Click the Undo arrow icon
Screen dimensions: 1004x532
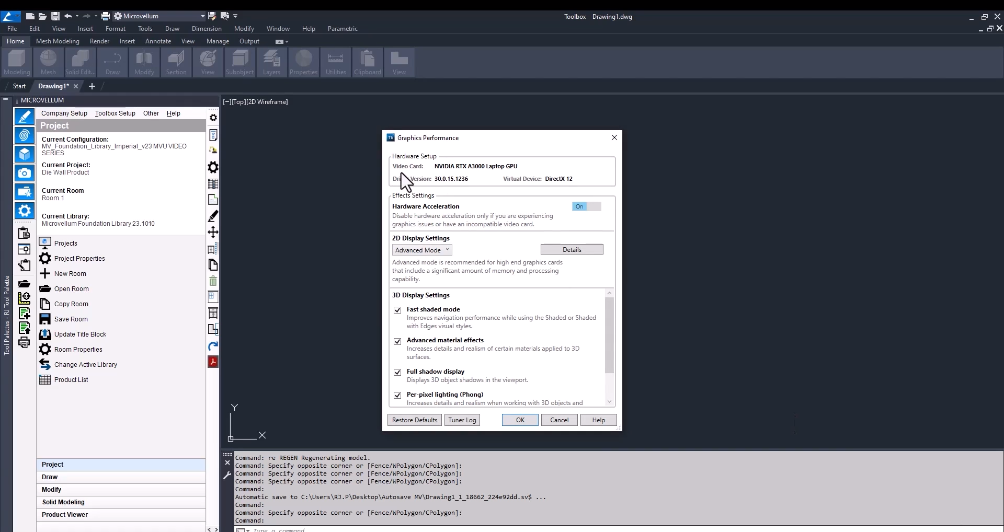[68, 16]
